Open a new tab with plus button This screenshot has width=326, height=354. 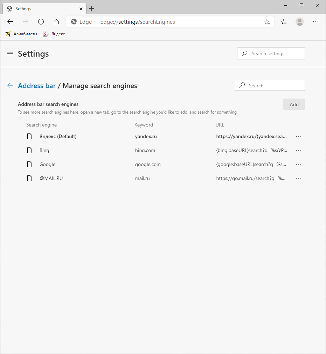pyautogui.click(x=92, y=9)
